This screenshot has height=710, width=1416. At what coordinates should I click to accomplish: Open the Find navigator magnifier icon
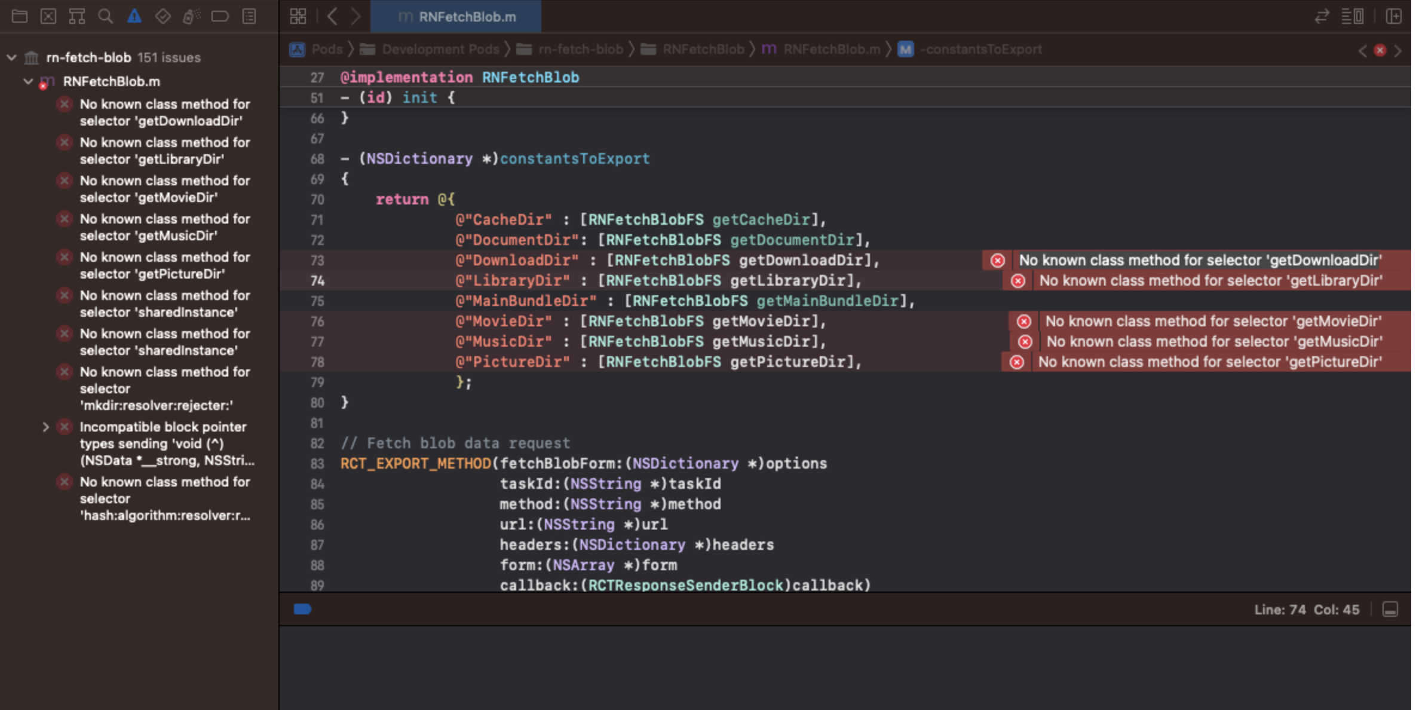click(106, 16)
